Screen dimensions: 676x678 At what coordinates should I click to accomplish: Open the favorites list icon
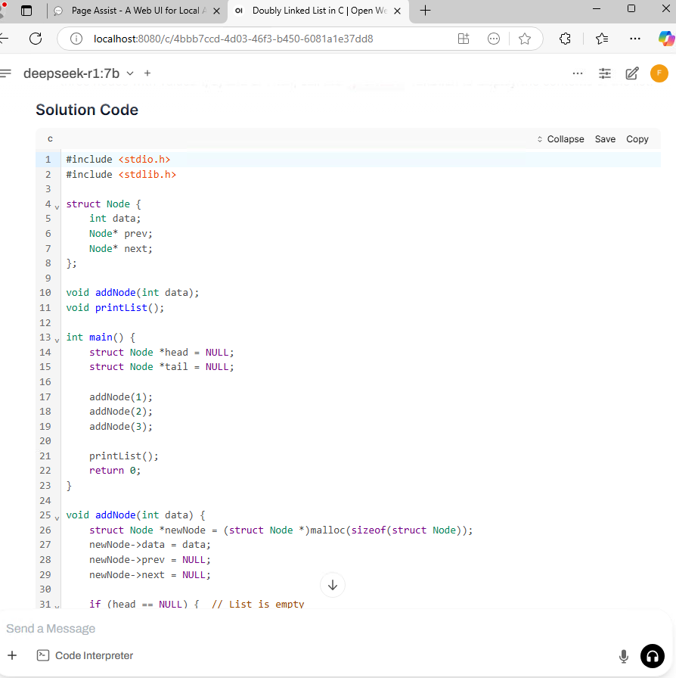click(x=602, y=39)
